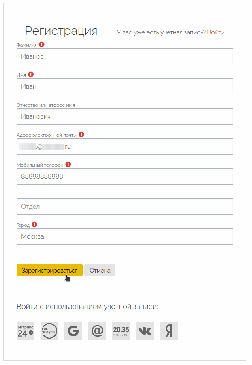This screenshot has height=365, width=252.
Task: Click warning icon next to Город label
Action: click(x=34, y=224)
